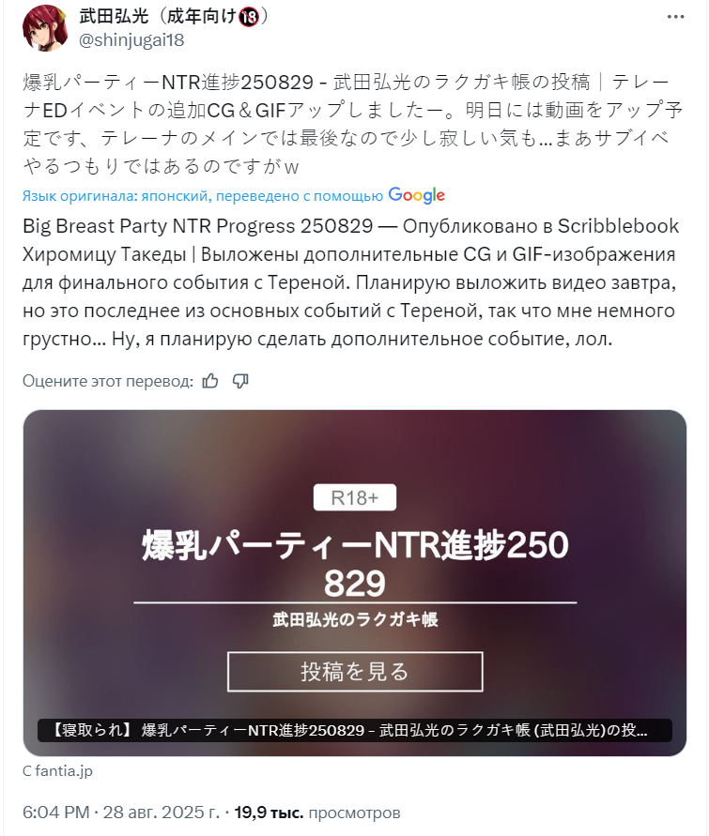Click the 武田弘光 display name

[x=114, y=17]
